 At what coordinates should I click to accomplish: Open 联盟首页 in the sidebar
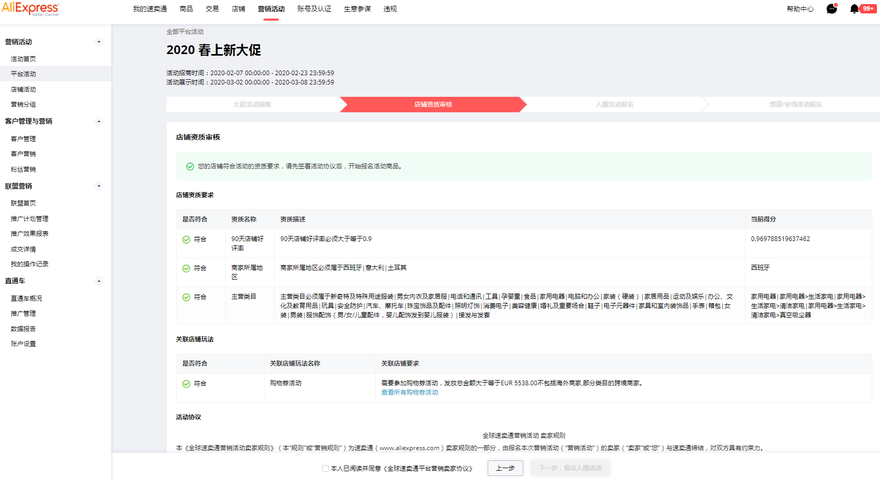23,203
